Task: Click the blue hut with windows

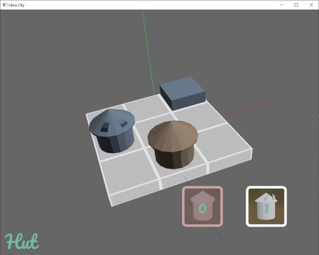Action: pyautogui.click(x=112, y=131)
